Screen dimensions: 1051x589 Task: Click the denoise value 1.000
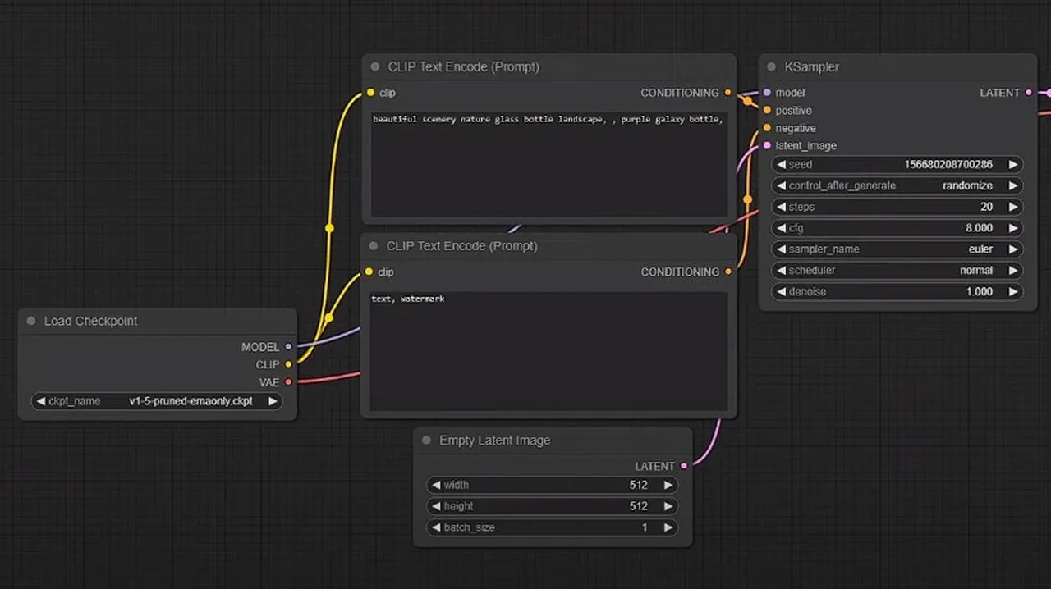point(979,291)
